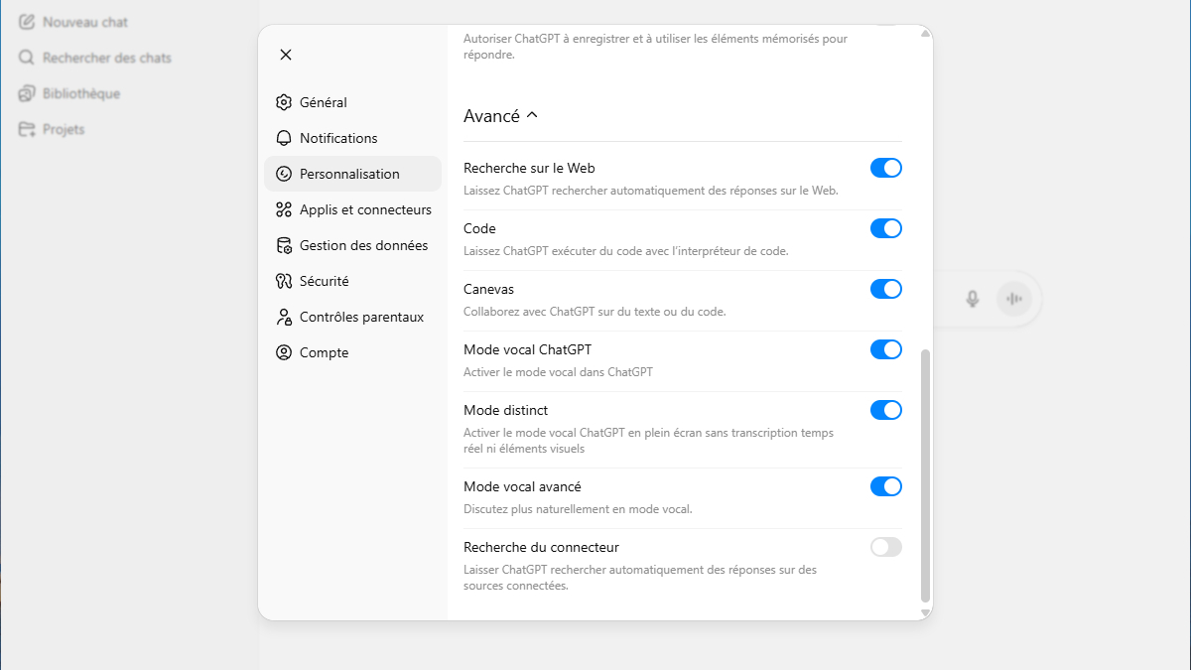Start voice mode with waveform icon
The image size is (1191, 670).
pos(1013,299)
